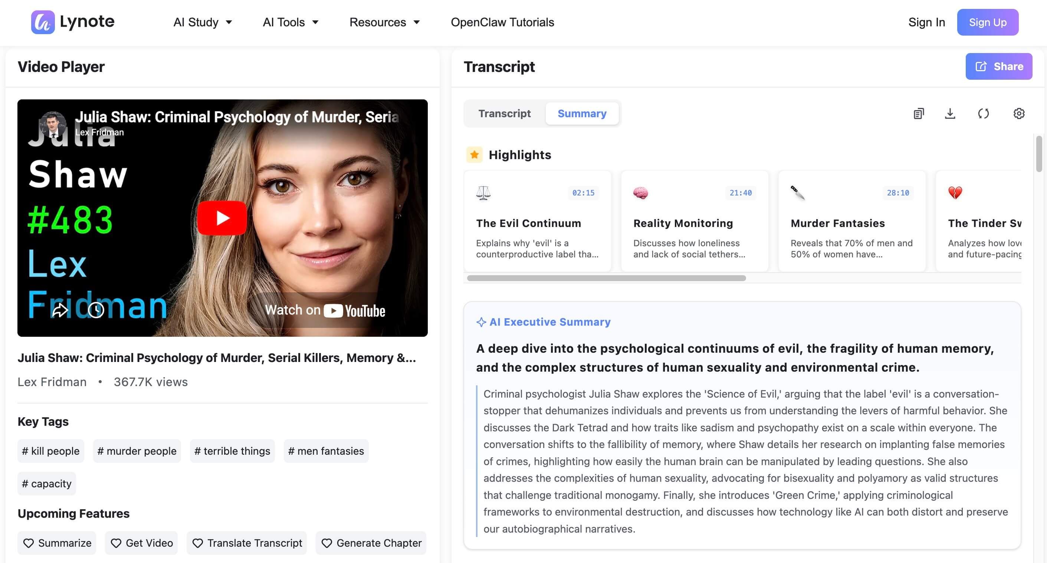The height and width of the screenshot is (563, 1047).
Task: Click the heart icon beside Generate Chapter
Action: coord(327,543)
